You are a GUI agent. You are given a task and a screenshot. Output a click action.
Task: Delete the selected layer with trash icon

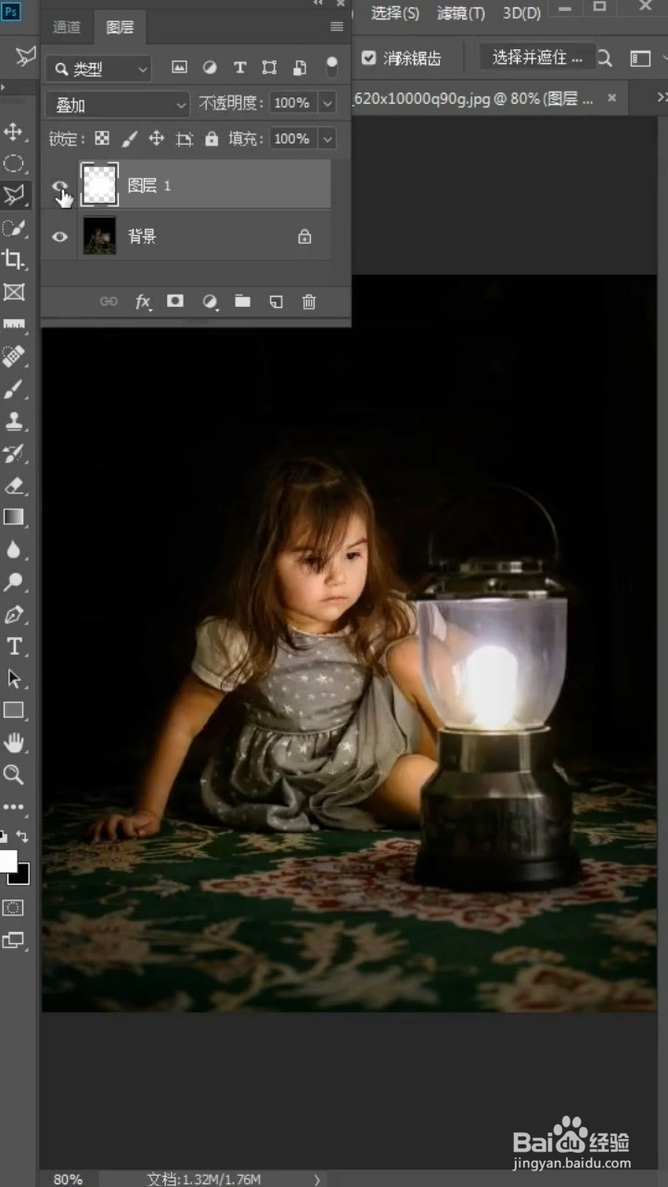[x=309, y=301]
